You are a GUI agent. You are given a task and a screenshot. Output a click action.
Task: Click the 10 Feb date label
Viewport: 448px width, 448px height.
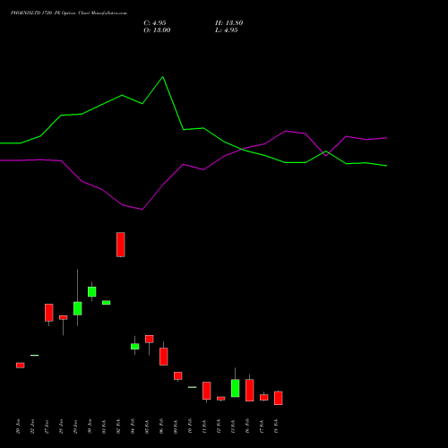(191, 426)
